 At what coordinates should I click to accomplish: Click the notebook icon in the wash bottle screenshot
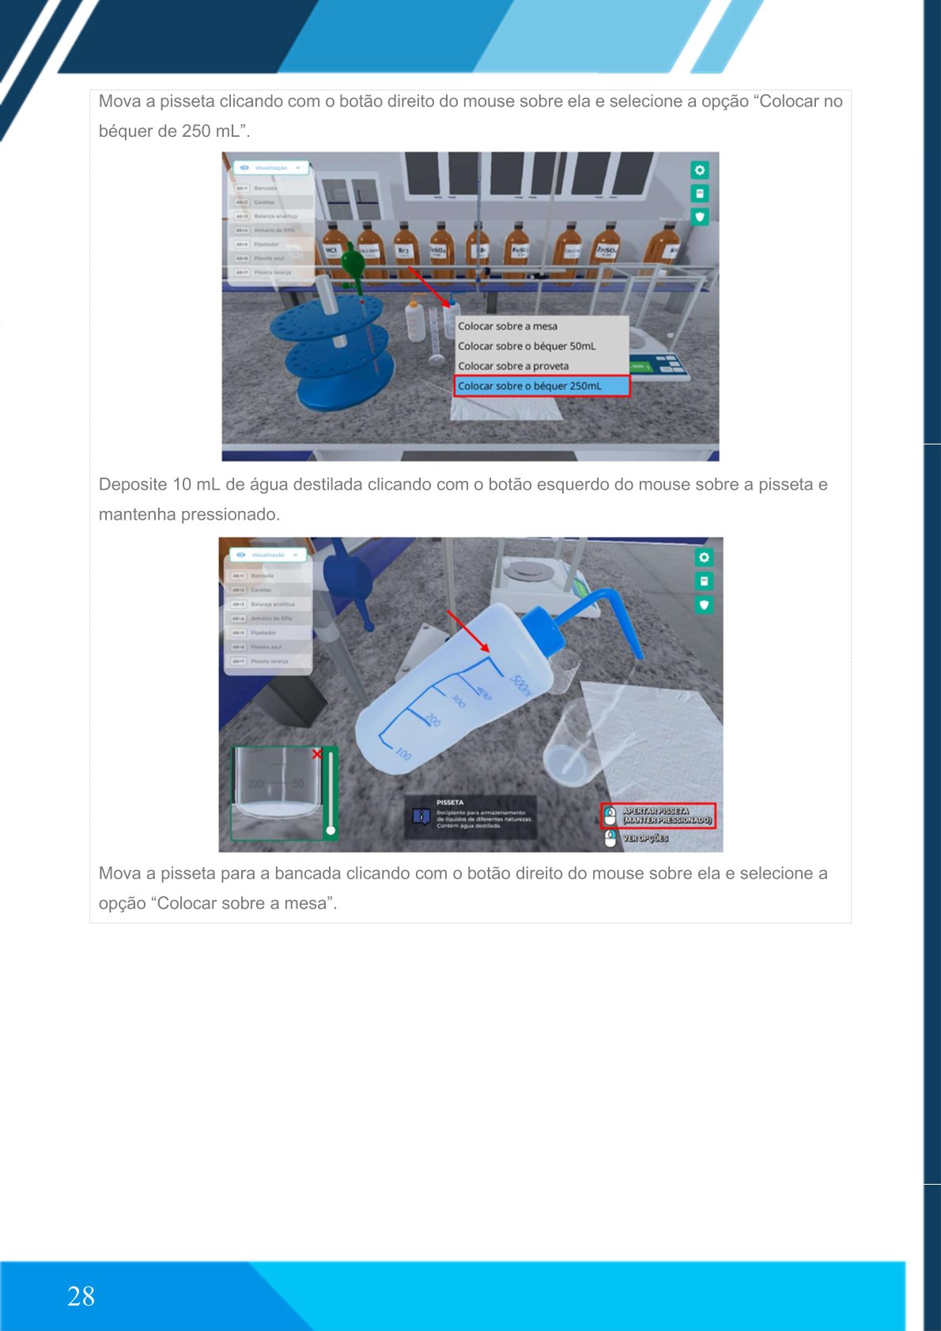[704, 581]
